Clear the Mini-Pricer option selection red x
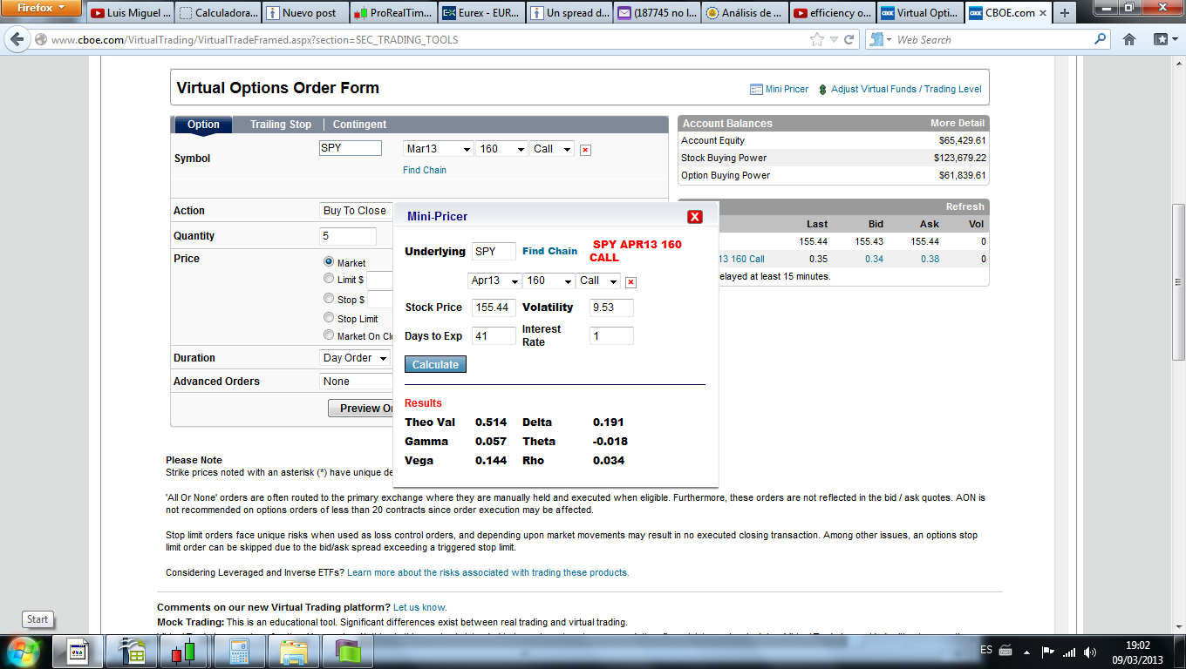 631,282
